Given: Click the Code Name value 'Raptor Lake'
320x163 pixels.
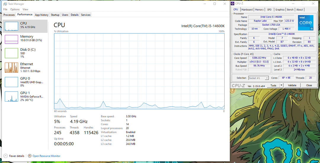Looking at the screenshot, I should [x=260, y=21].
